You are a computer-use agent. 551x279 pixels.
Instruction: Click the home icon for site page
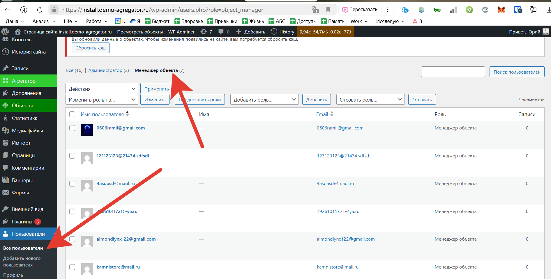18,32
